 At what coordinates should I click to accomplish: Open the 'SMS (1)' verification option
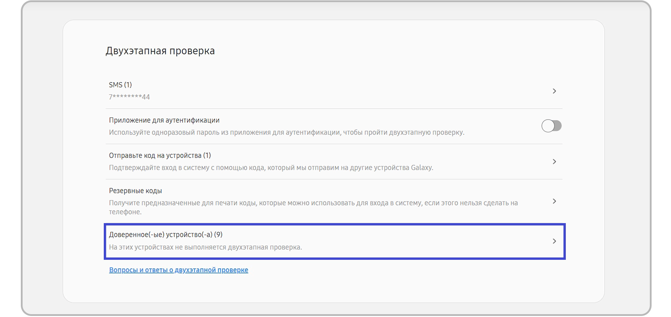tap(120, 85)
